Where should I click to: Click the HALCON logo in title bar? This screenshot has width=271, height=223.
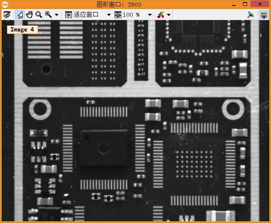[x=5, y=5]
